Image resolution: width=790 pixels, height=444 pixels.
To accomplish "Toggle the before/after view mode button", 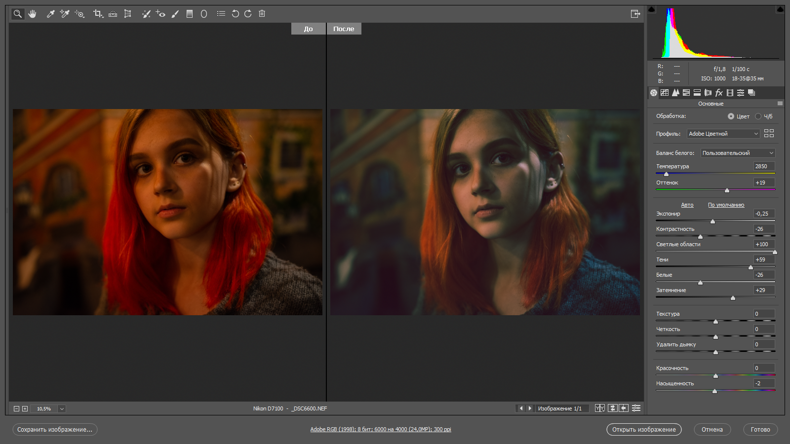I will click(x=600, y=408).
